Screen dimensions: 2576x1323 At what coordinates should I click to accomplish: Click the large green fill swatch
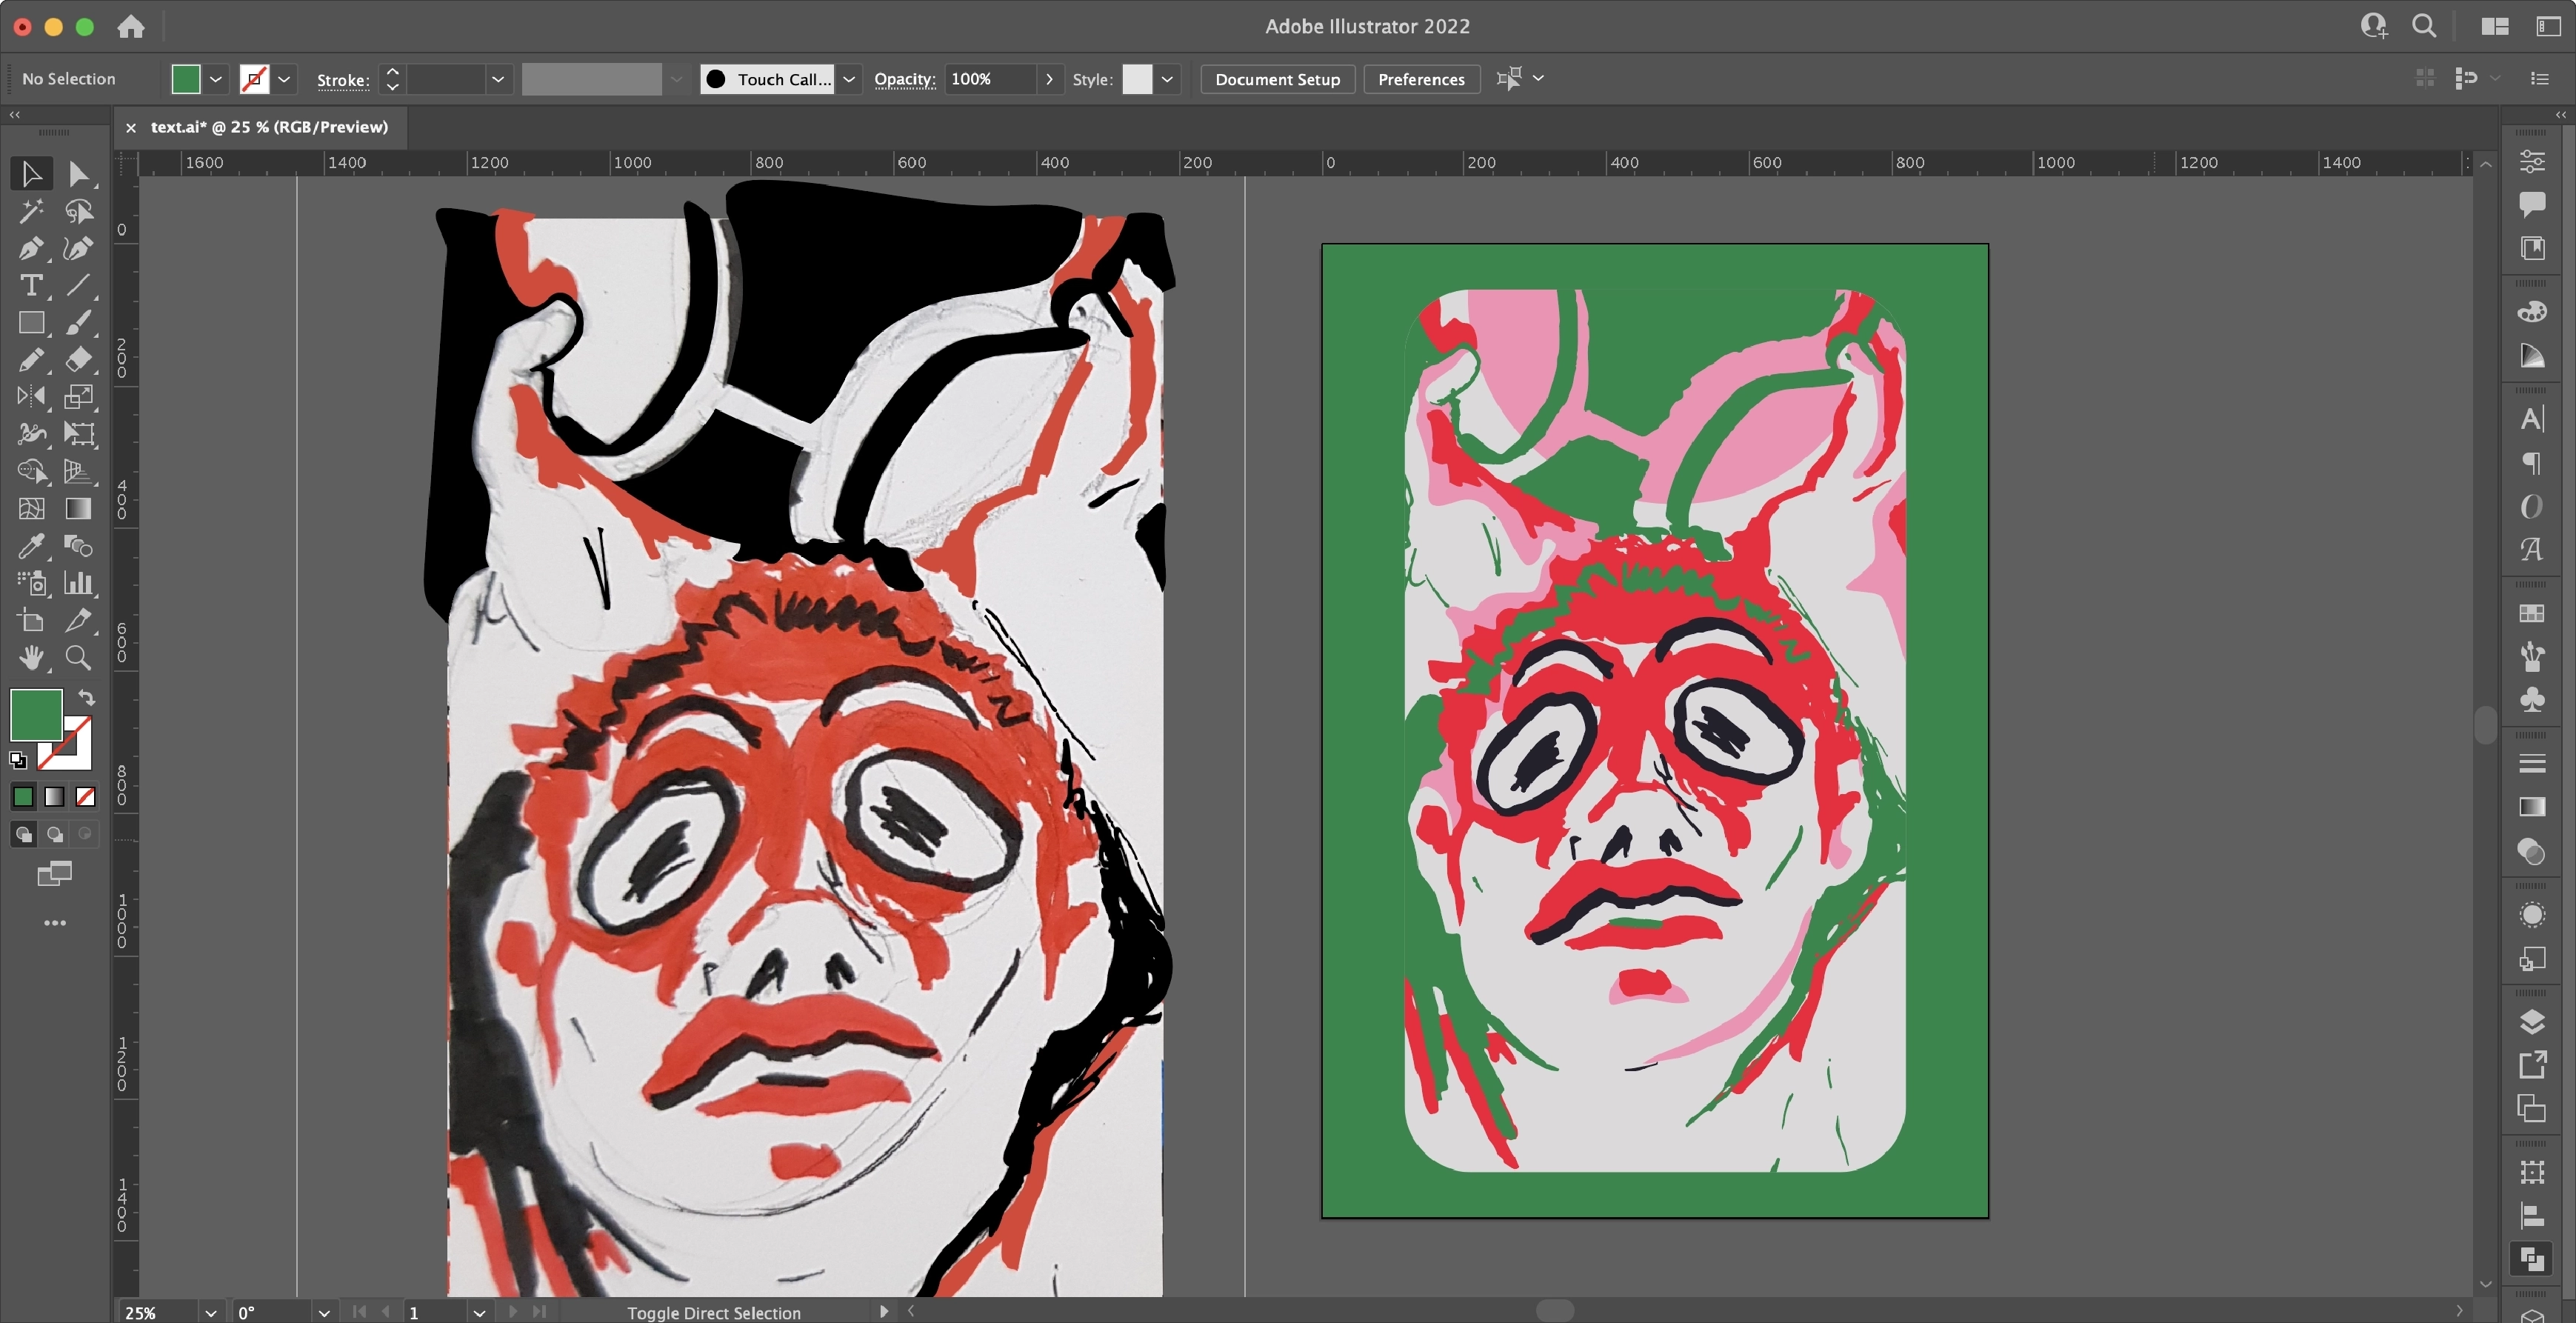point(36,714)
